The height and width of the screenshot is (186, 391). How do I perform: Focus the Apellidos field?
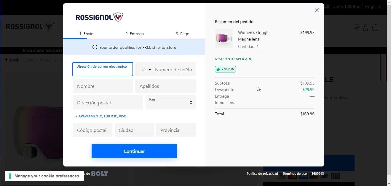(165, 86)
